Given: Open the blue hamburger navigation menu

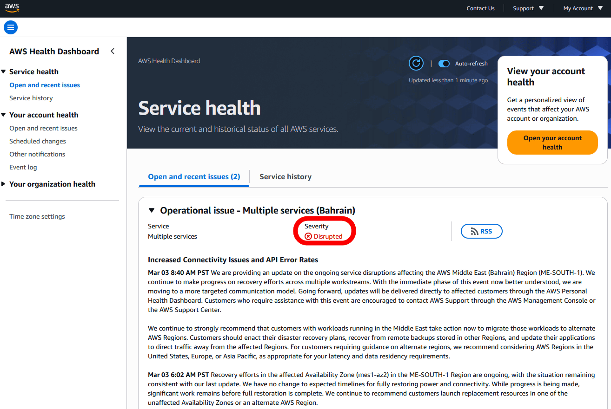Looking at the screenshot, I should [11, 27].
